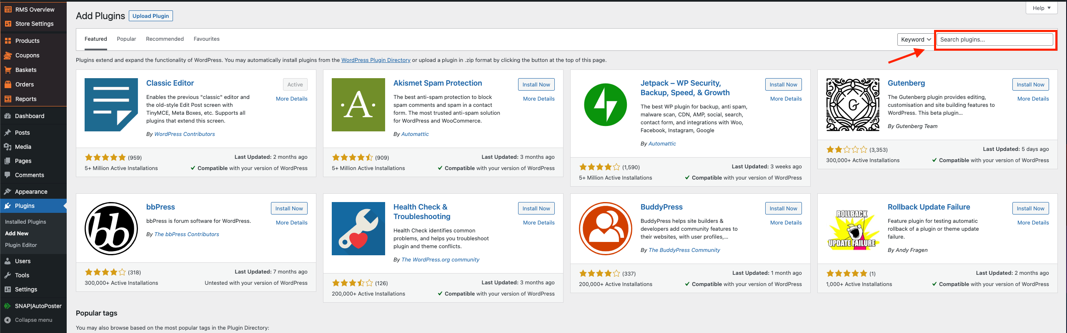The width and height of the screenshot is (1067, 333).
Task: Click the Active button on Classic Editor
Action: (x=295, y=84)
